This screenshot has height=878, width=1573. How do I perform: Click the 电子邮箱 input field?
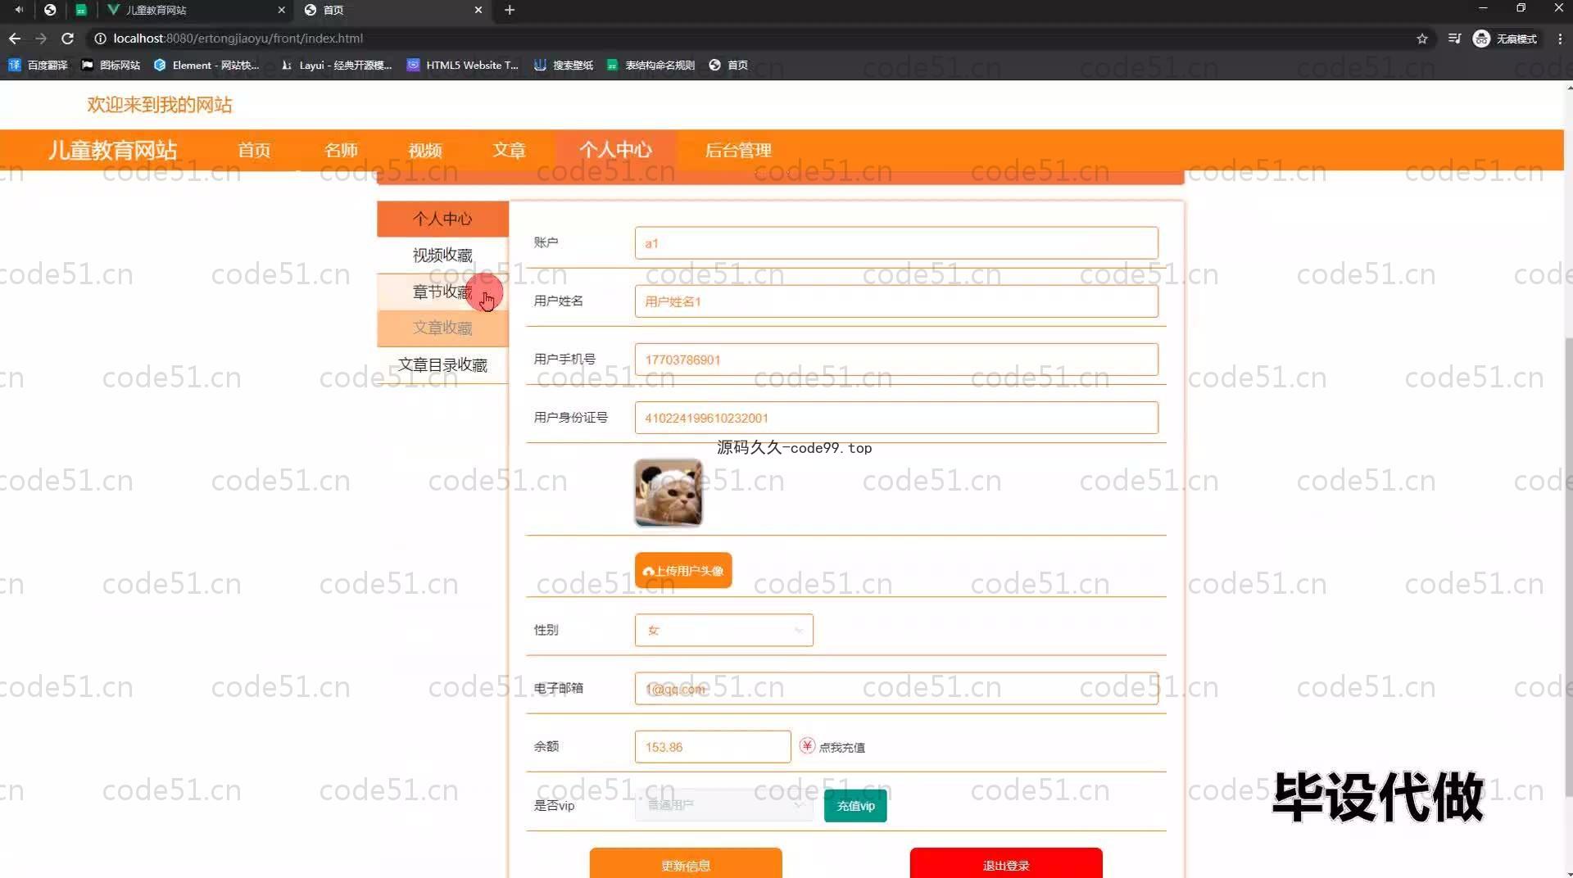(x=896, y=689)
